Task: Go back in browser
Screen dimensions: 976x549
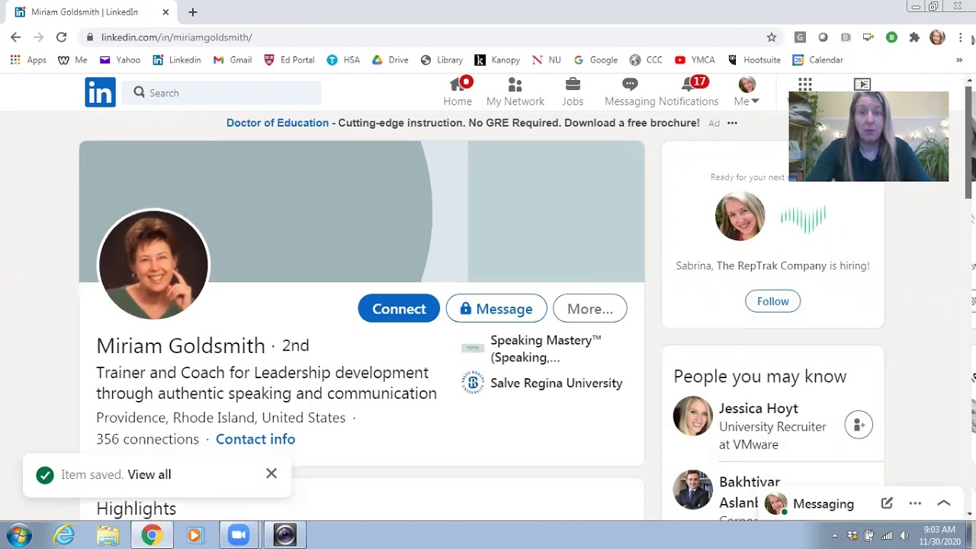Action: [15, 37]
